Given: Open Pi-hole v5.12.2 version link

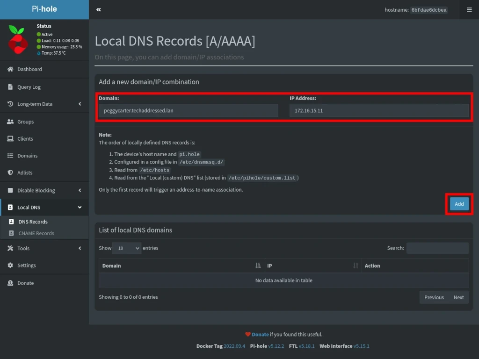Looking at the screenshot, I should (x=276, y=346).
